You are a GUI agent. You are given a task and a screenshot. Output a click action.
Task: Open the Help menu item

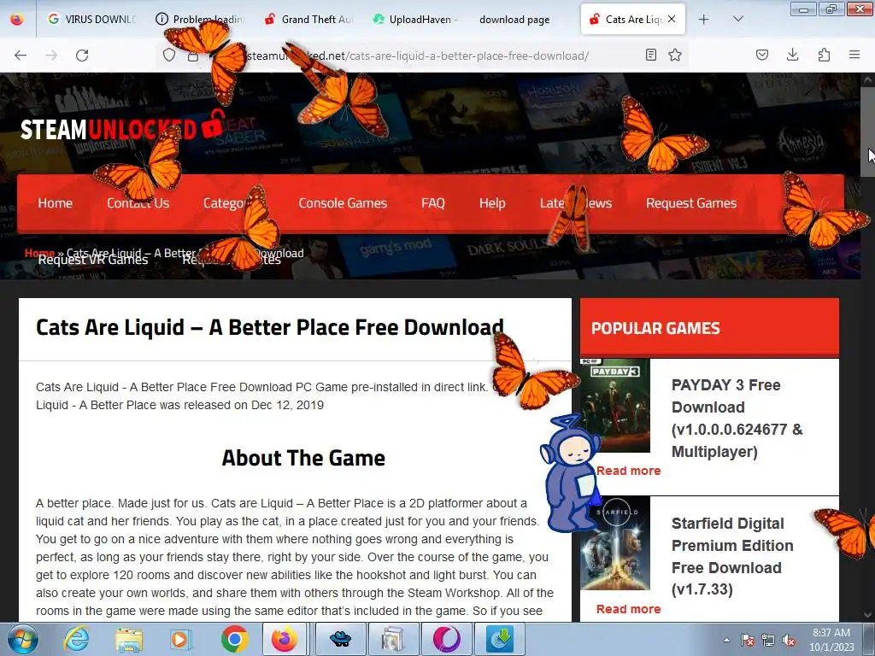coord(492,203)
